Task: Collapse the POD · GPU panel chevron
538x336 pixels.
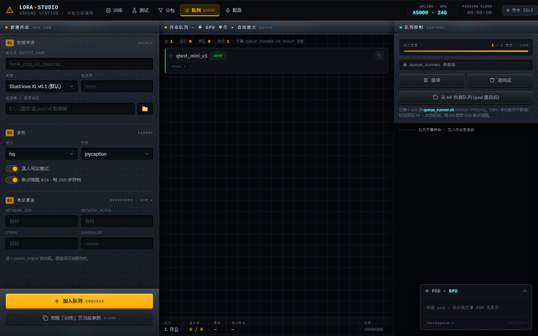Action: (525, 291)
